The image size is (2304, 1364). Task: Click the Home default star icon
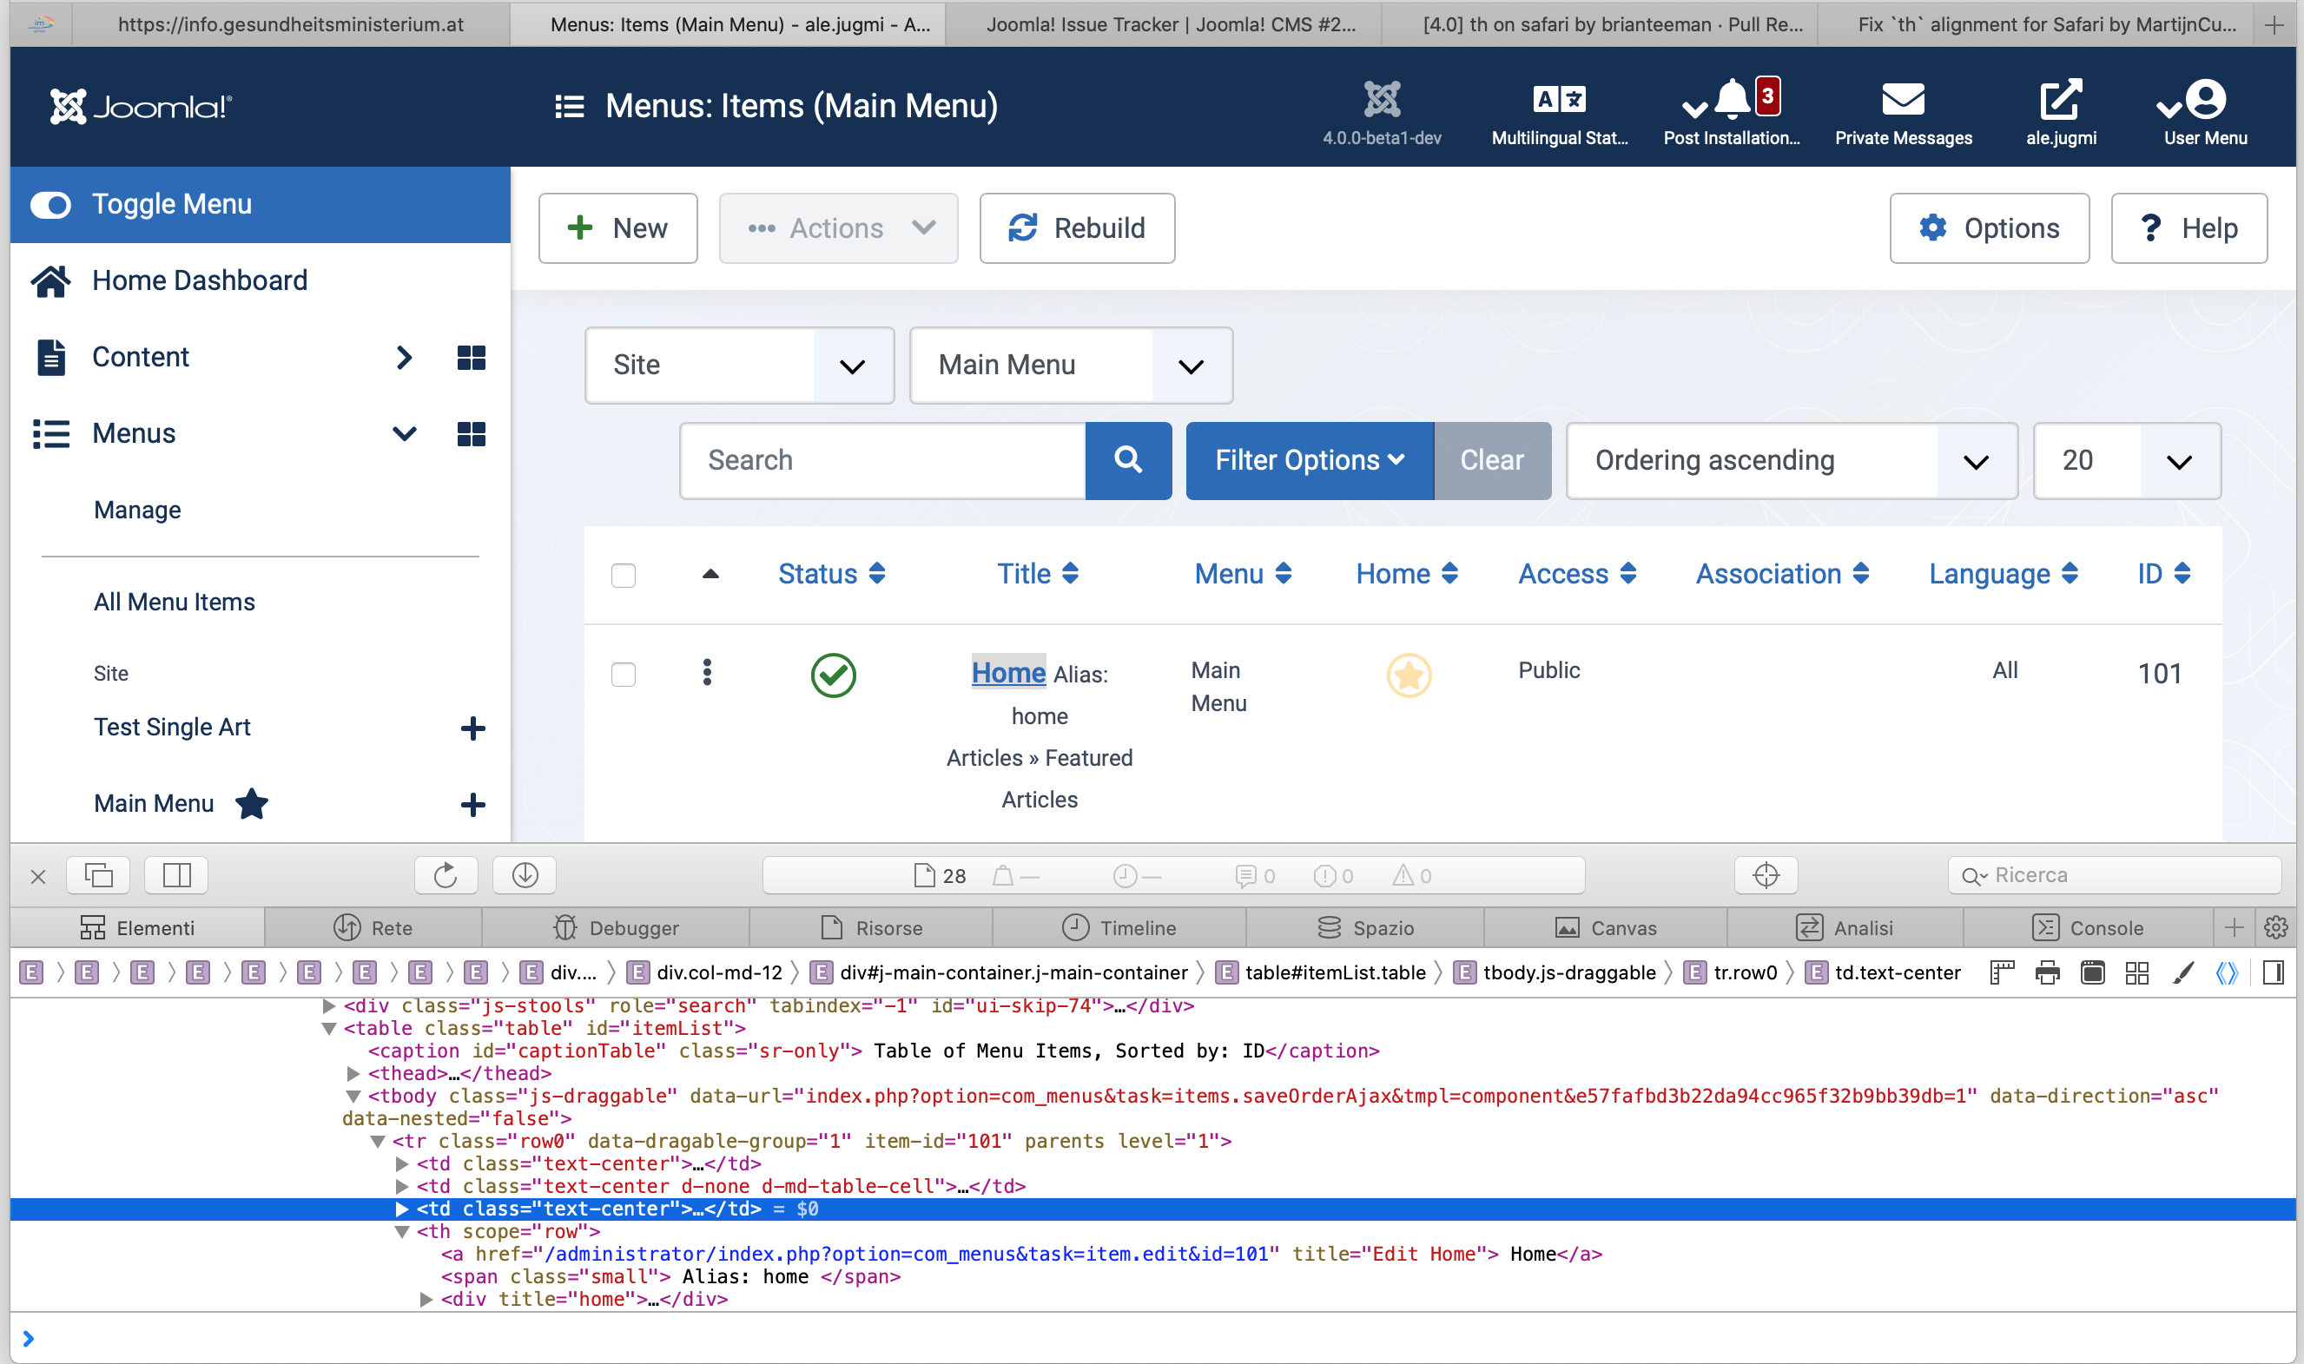(1409, 675)
